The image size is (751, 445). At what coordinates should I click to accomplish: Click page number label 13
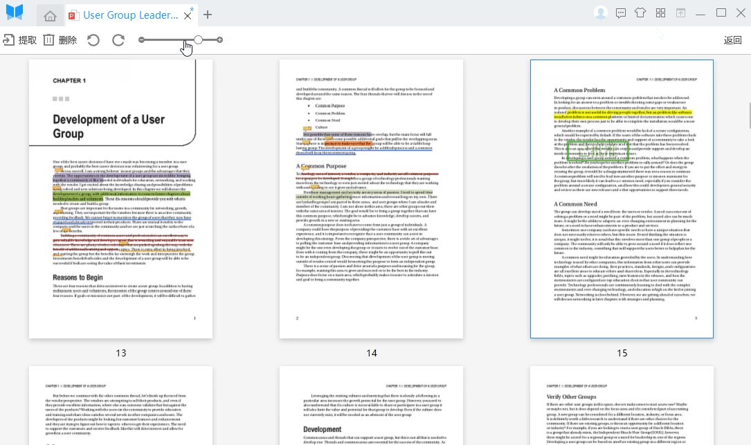point(120,353)
